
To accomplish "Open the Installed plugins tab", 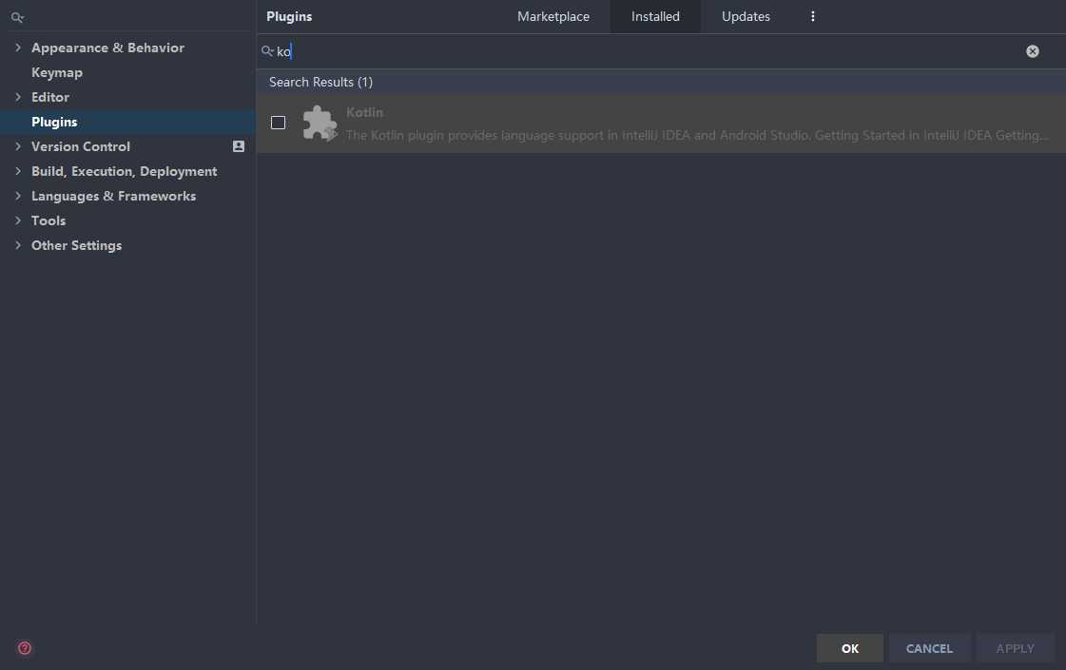I will click(655, 16).
